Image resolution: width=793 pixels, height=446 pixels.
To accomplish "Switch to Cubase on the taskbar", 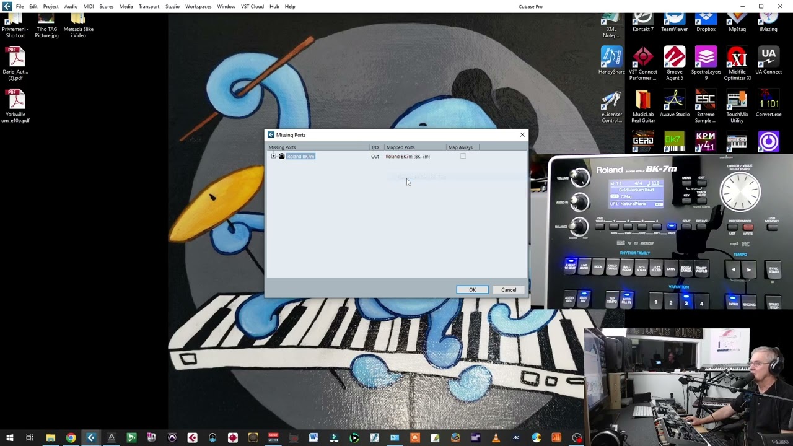I will click(x=91, y=438).
